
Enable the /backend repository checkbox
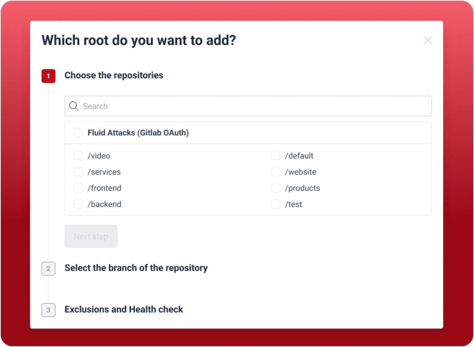click(79, 204)
